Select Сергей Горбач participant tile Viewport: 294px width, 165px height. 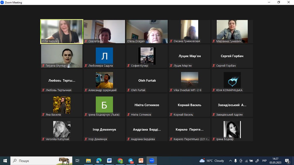coord(232,56)
